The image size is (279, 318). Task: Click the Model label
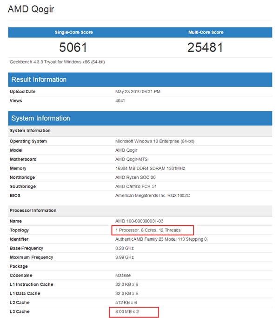pos(16,150)
